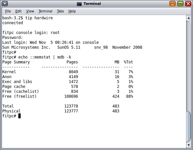Viewport: 193px width, 150px height.
Task: Click the Kernel row in the memstat output
Action: [x=68, y=72]
